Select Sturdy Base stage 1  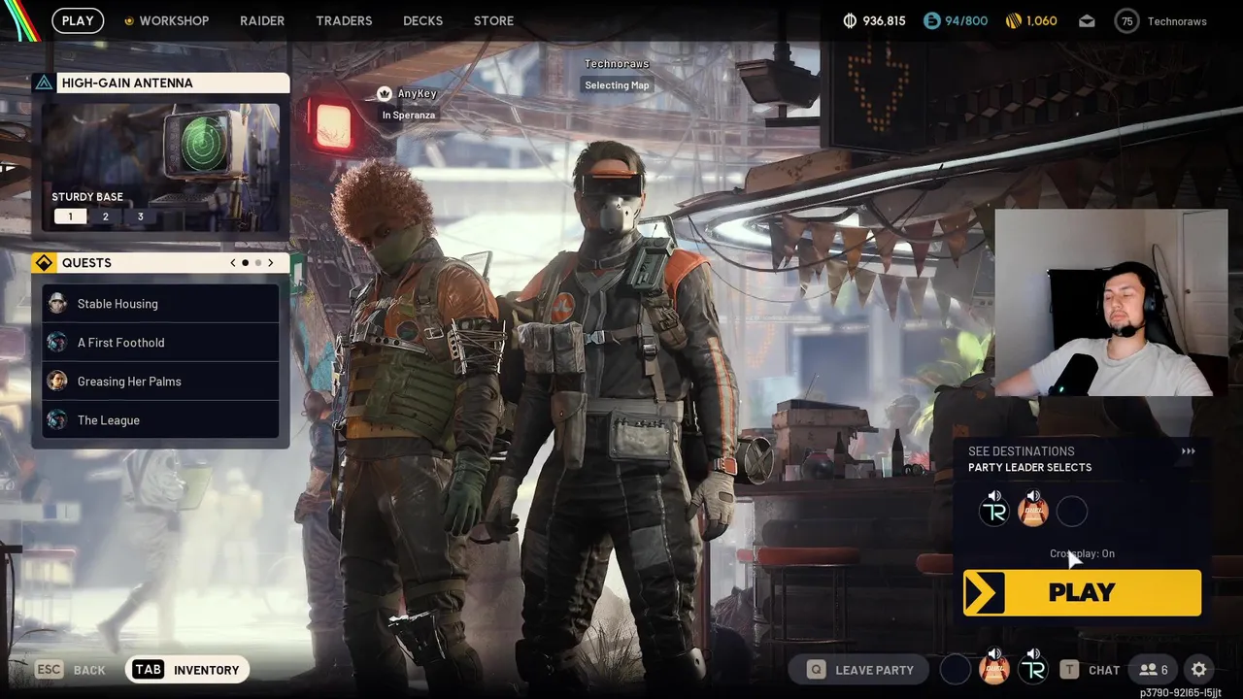(x=70, y=216)
